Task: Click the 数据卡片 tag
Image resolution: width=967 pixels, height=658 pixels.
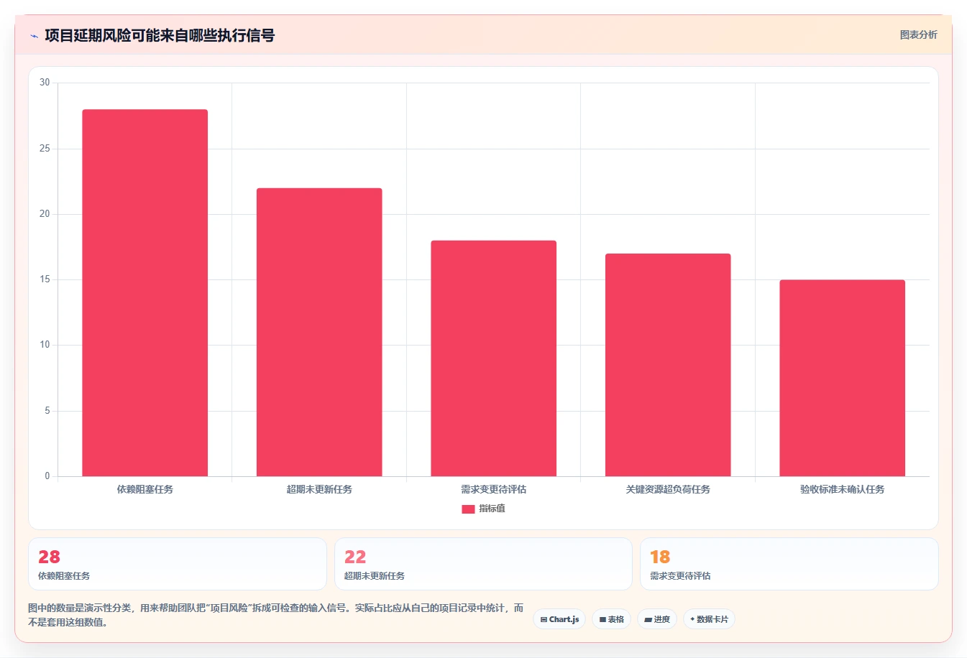Action: point(709,619)
